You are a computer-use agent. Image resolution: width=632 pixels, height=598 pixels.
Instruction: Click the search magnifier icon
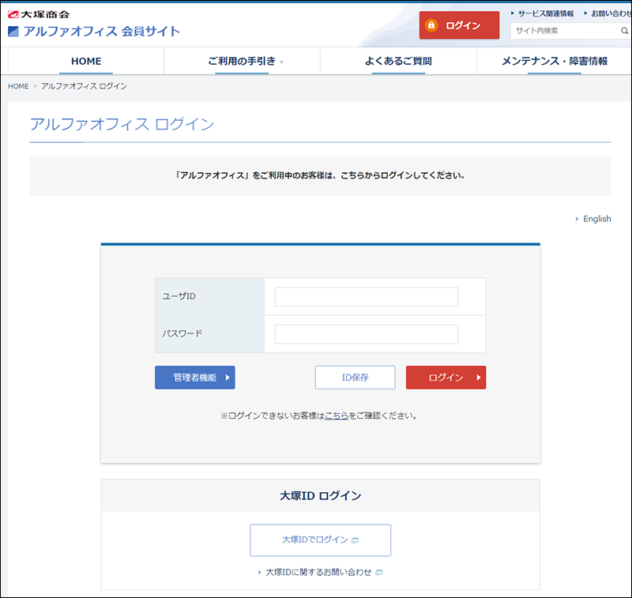pos(624,31)
